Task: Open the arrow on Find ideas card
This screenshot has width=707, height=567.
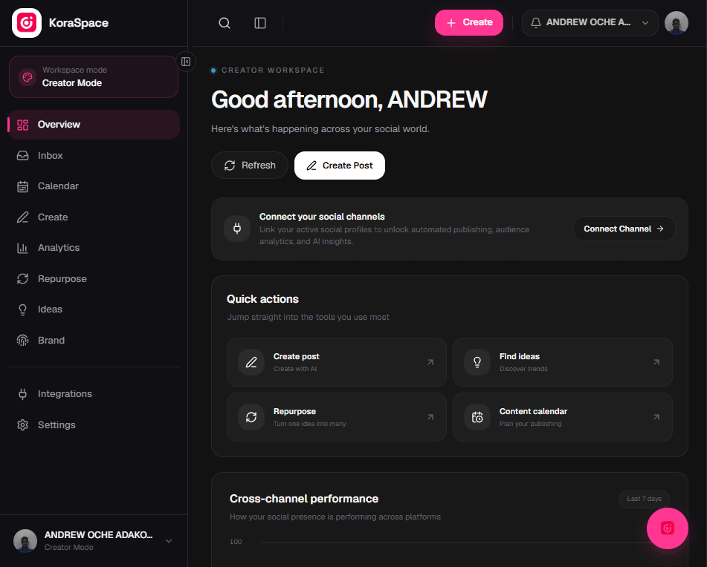Action: click(x=656, y=362)
